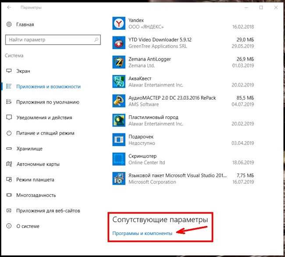Open Автономные карты section
This screenshot has width=285, height=257.
click(38, 164)
